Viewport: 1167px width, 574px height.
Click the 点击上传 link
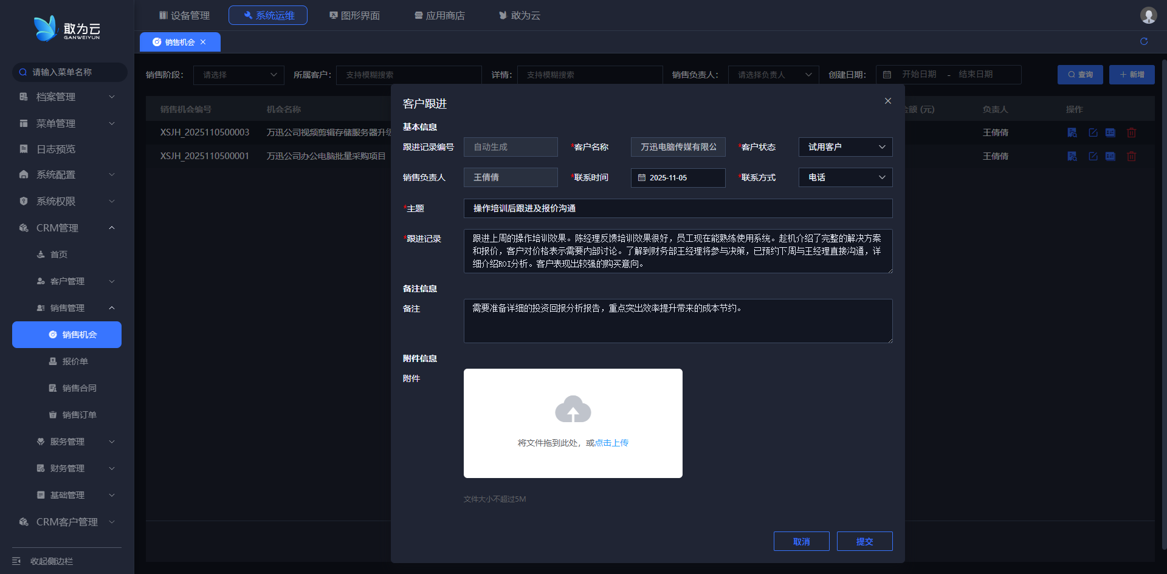[x=611, y=443]
